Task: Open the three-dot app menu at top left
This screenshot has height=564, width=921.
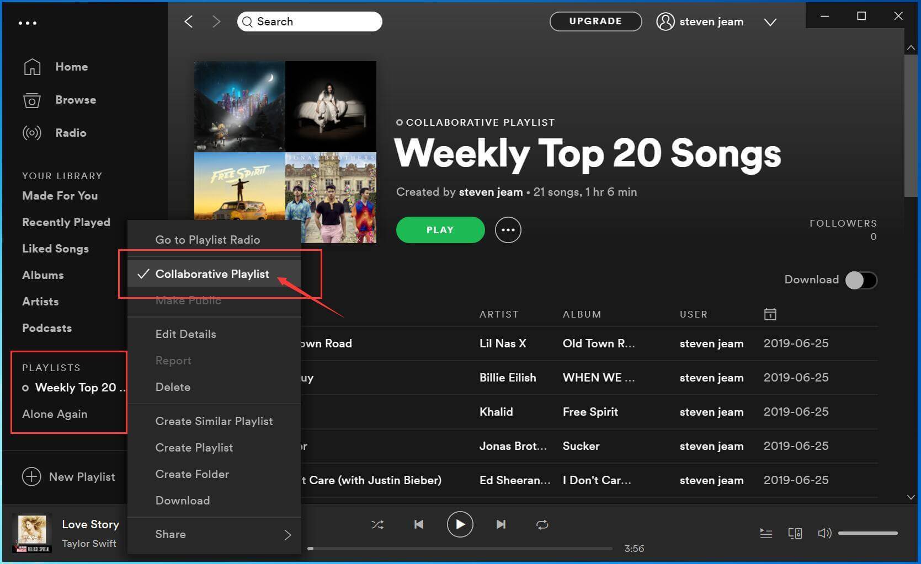Action: tap(28, 23)
